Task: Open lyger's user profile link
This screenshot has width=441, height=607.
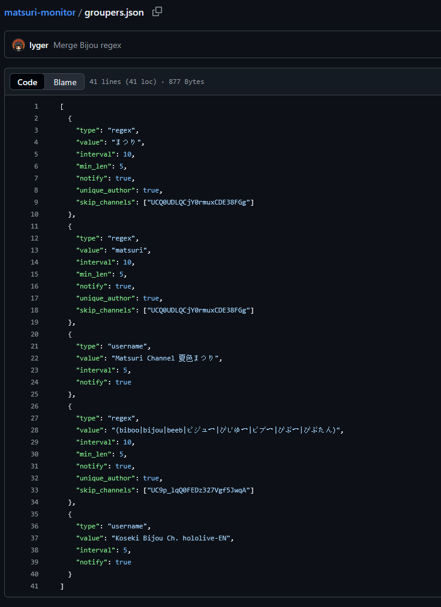Action: [x=39, y=46]
